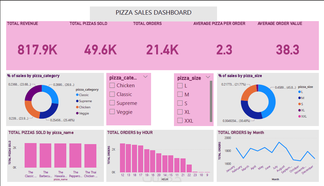Viewport: 324px width, 186px height.
Task: Select the XXL legend marker in size chart
Action: click(x=299, y=117)
